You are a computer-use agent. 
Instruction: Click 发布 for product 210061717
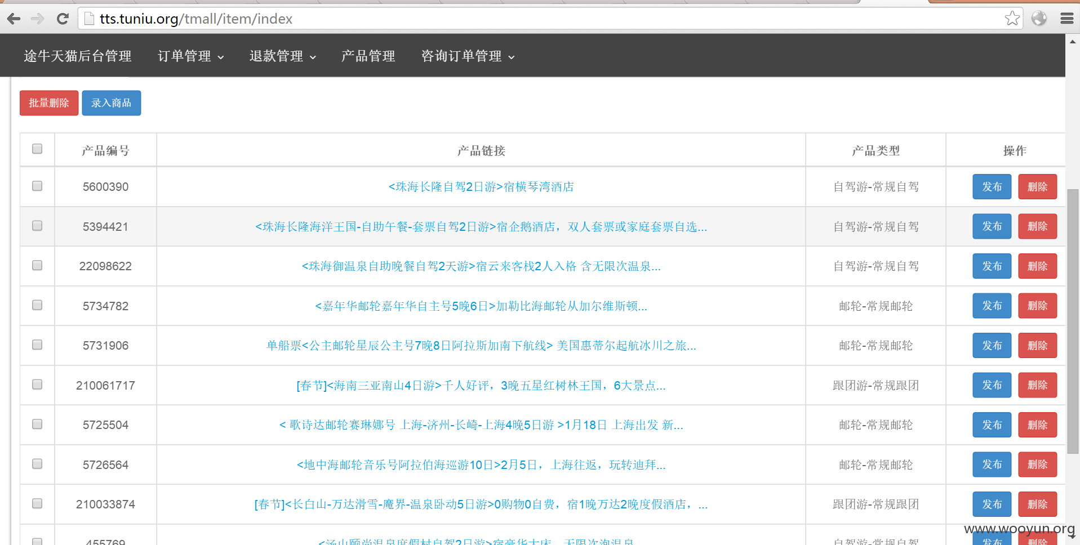992,385
